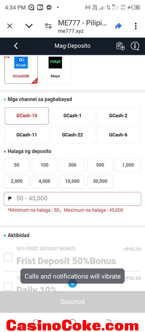Click the Susunod button
The image size is (145, 332).
[72, 302]
